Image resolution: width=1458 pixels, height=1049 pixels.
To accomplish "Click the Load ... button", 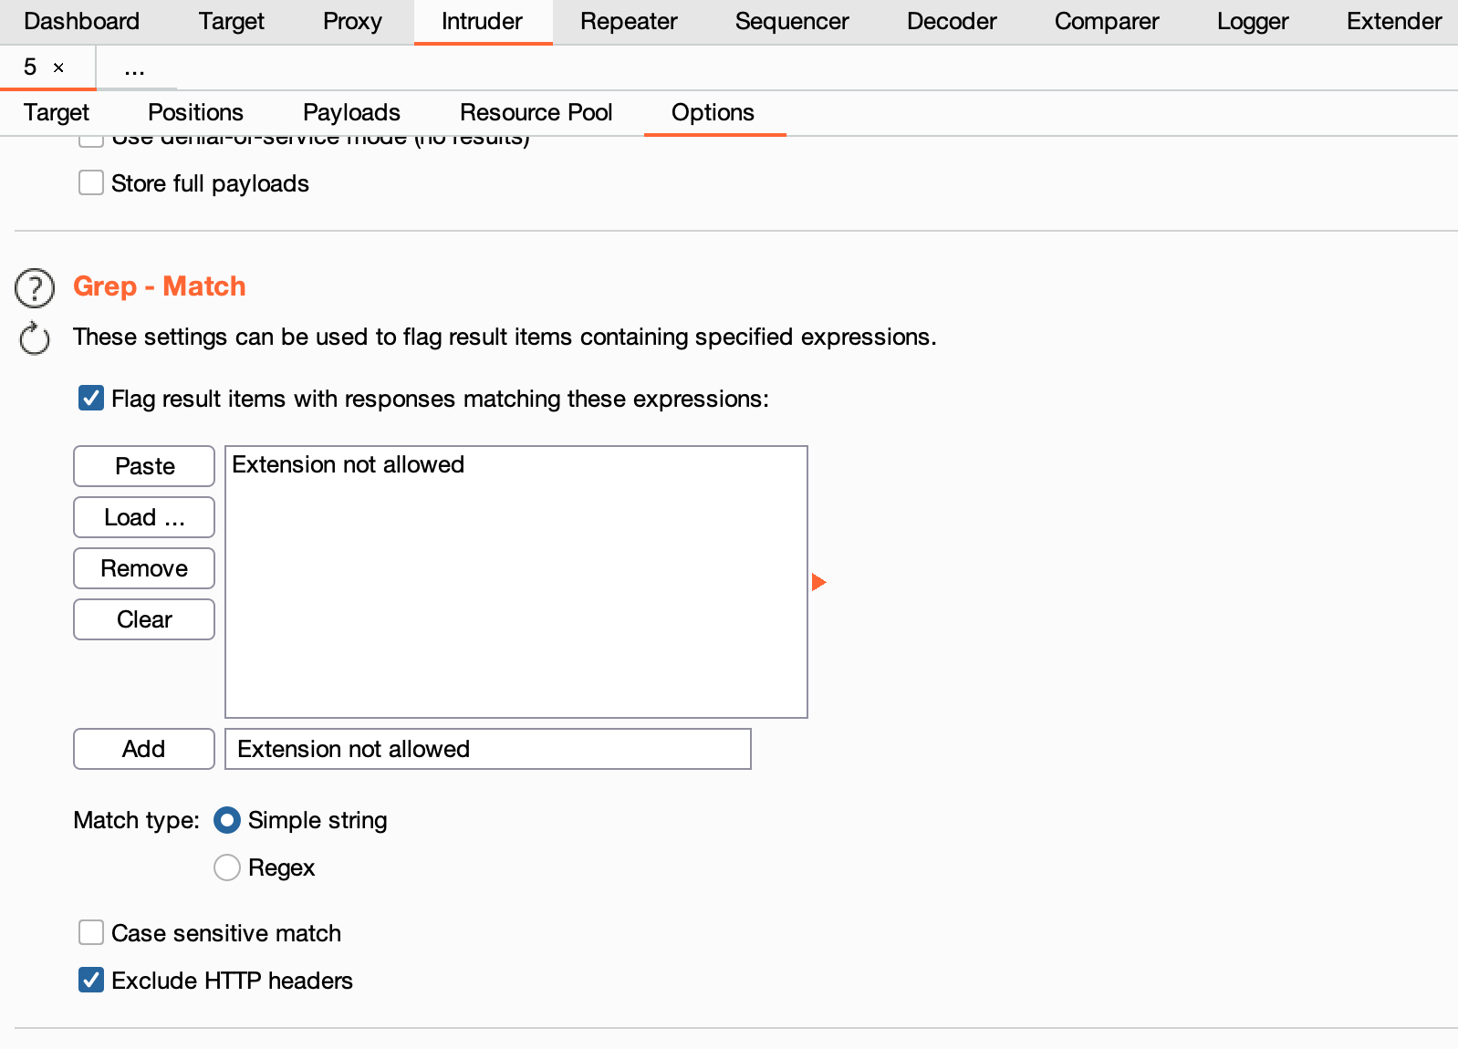I will click(x=144, y=517).
